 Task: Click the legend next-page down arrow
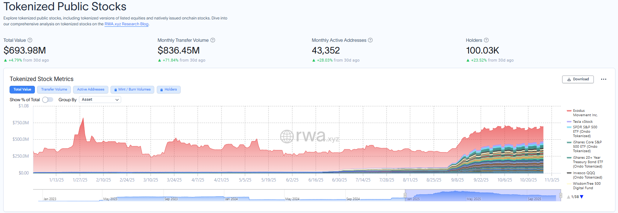(x=582, y=197)
